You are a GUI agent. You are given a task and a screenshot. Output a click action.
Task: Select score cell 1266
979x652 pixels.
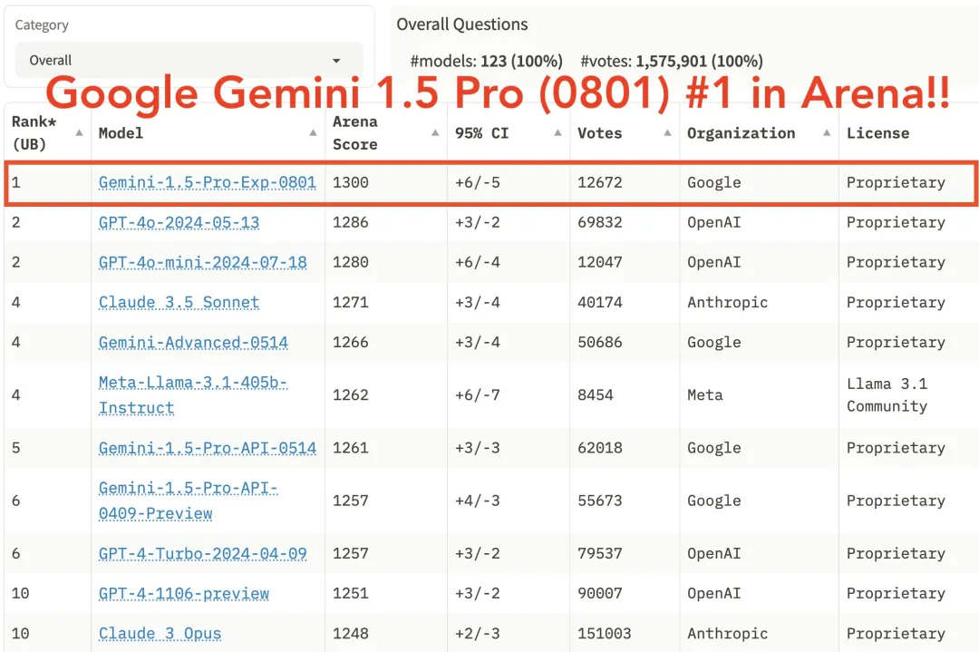coord(351,342)
